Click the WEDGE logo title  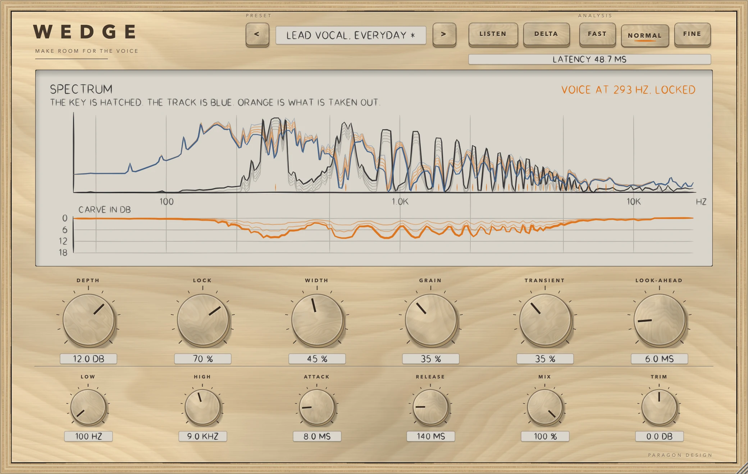(85, 32)
